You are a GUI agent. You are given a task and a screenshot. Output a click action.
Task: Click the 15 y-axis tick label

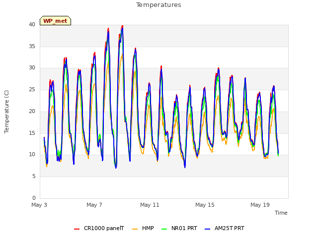coord(32,133)
